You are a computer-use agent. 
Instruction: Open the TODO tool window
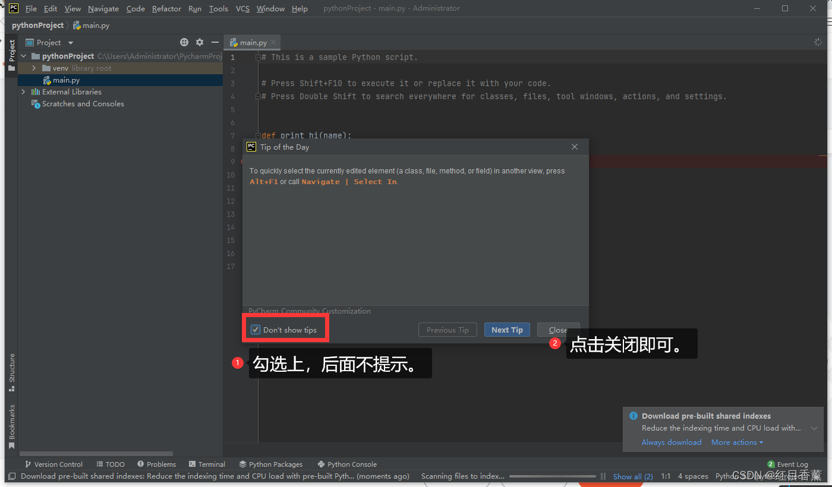coord(115,464)
